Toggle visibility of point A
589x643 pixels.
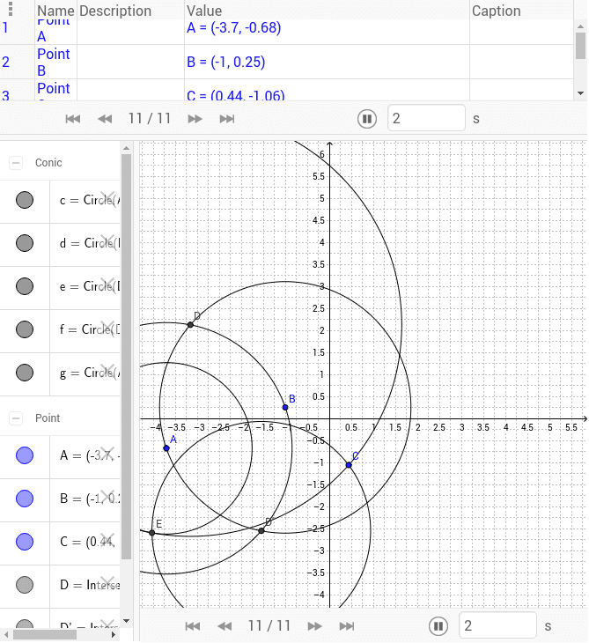tap(25, 455)
